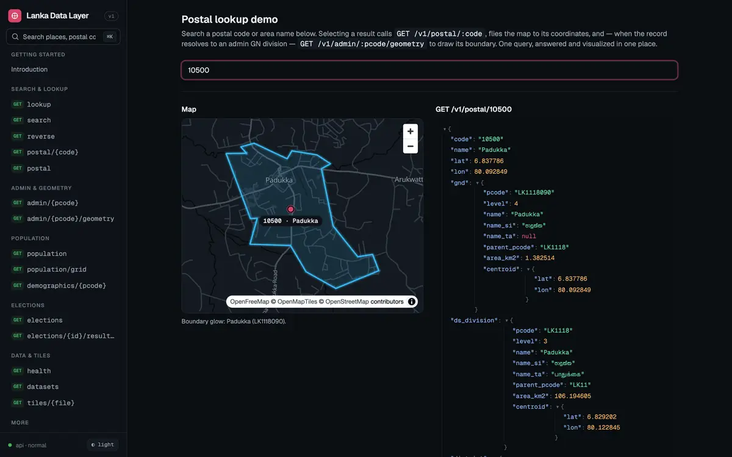The image size is (732, 457).
Task: Zoom in the map with plus button
Action: 411,131
